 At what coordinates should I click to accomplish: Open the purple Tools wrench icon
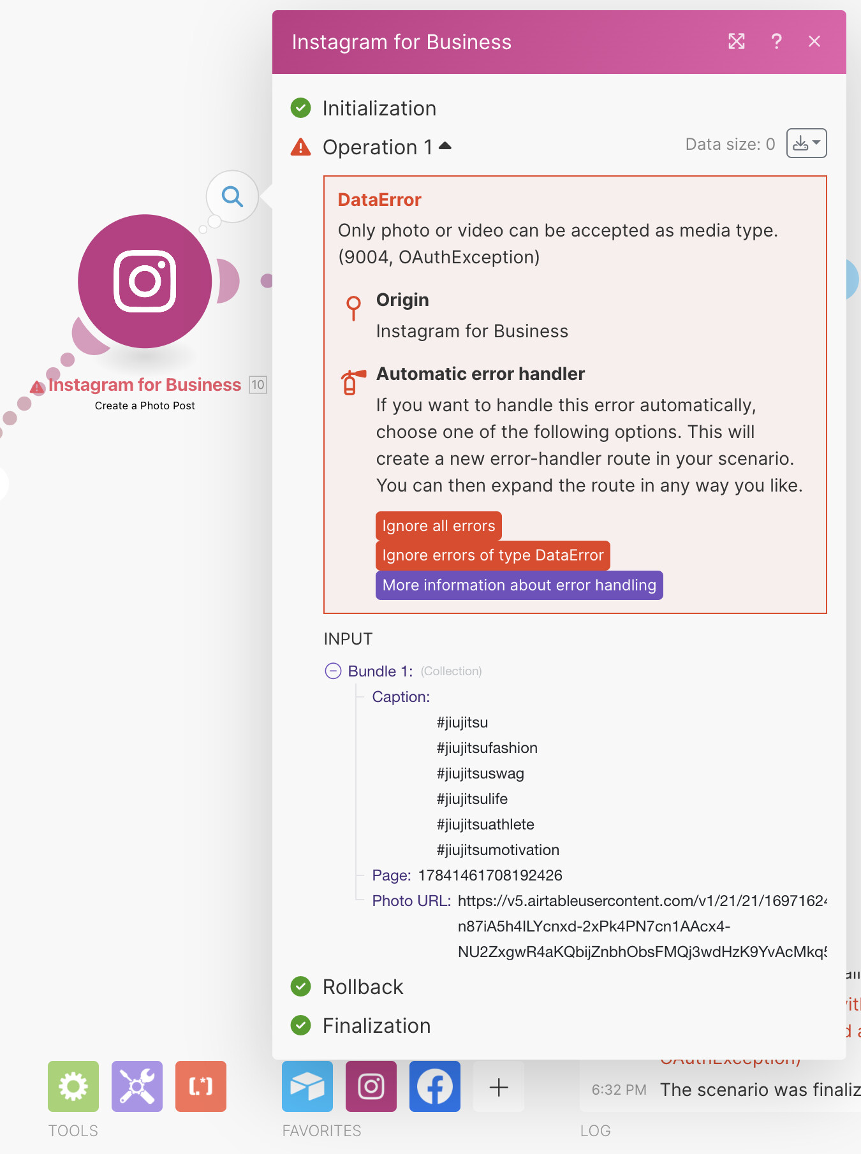point(137,1086)
